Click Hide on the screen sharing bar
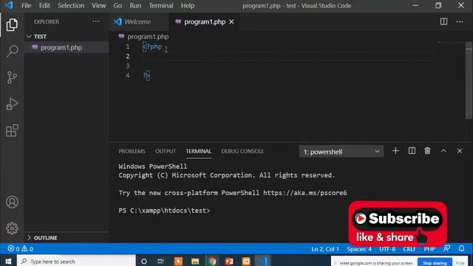Viewport: 473px width, 266px height. [460, 263]
